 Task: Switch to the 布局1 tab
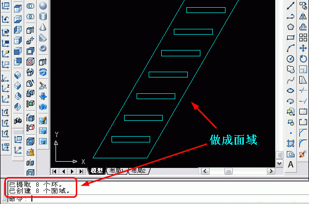point(116,171)
